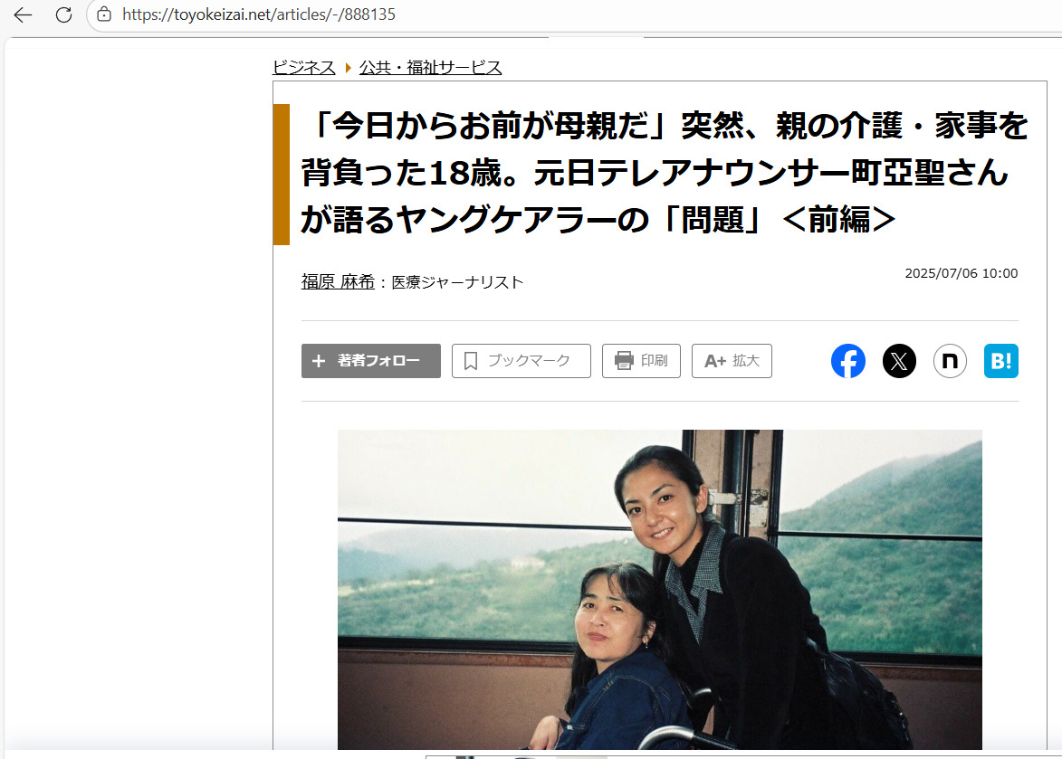Viewport: 1062px width, 759px height.
Task: Share article on Facebook
Action: pyautogui.click(x=848, y=361)
